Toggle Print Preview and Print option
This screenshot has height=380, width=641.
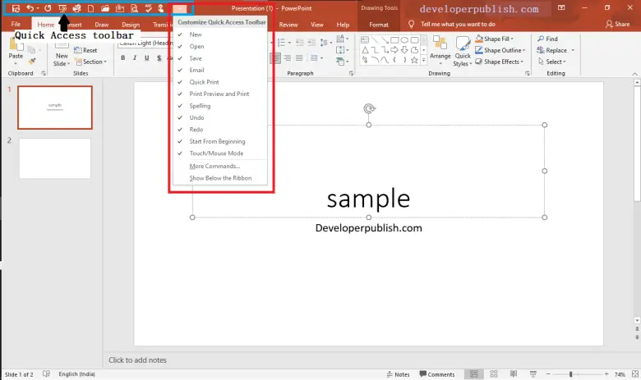click(220, 94)
